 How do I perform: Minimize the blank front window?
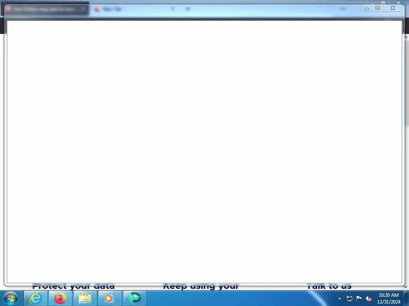(367, 8)
